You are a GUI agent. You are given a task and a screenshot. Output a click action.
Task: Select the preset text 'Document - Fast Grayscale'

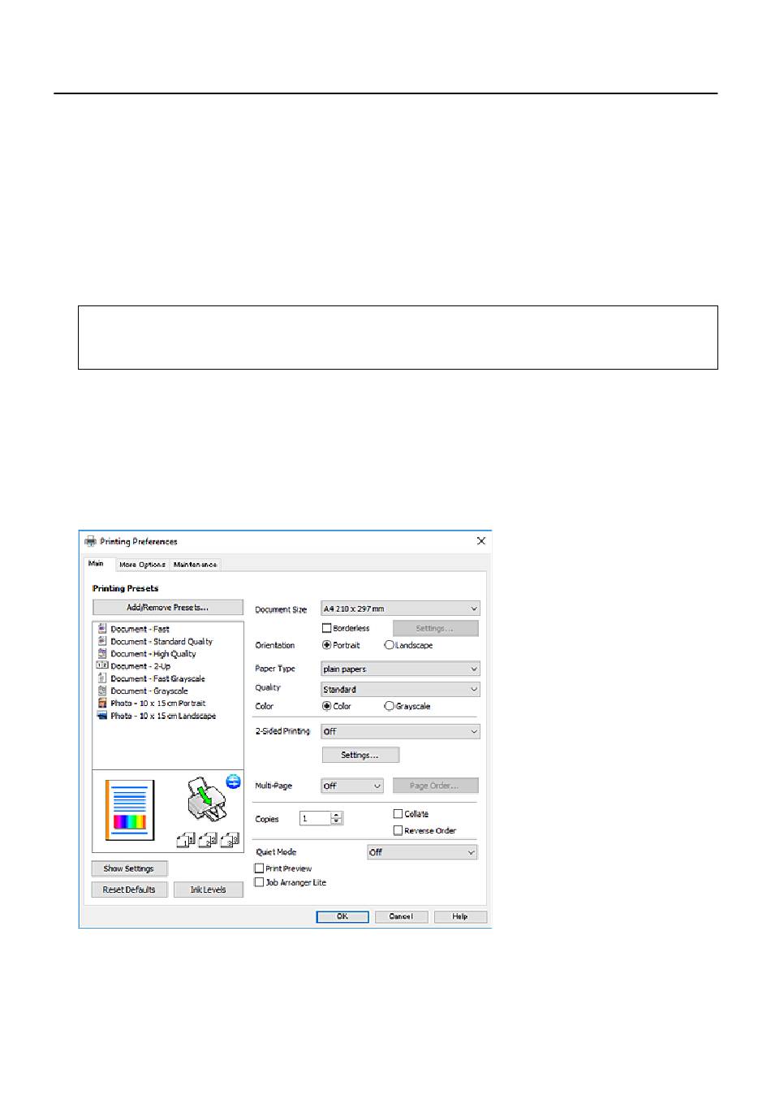(157, 678)
